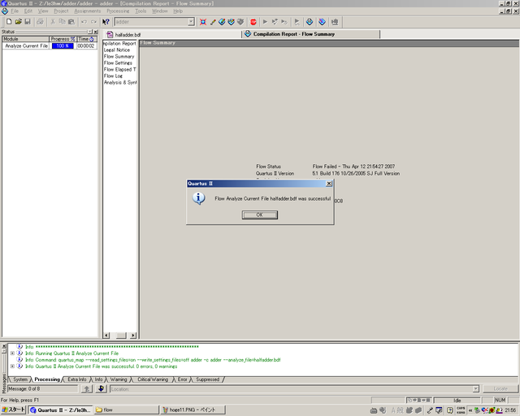This screenshot has width=520, height=416.
Task: Open the Project menu
Action: click(61, 11)
